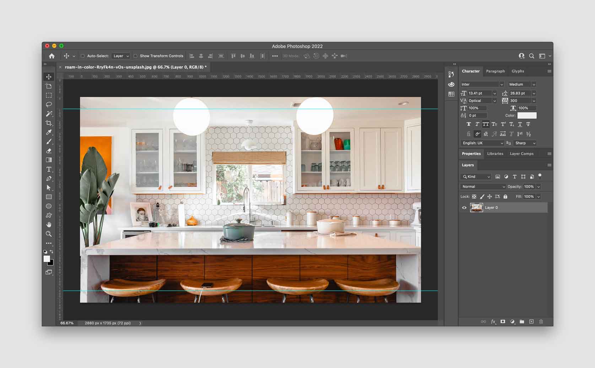Screen dimensions: 595x368
Task: Open the Search magnifier icon
Action: point(531,56)
